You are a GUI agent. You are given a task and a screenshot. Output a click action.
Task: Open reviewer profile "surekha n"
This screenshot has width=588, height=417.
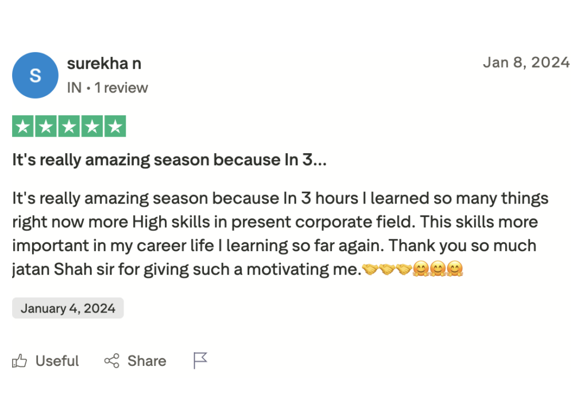(104, 64)
